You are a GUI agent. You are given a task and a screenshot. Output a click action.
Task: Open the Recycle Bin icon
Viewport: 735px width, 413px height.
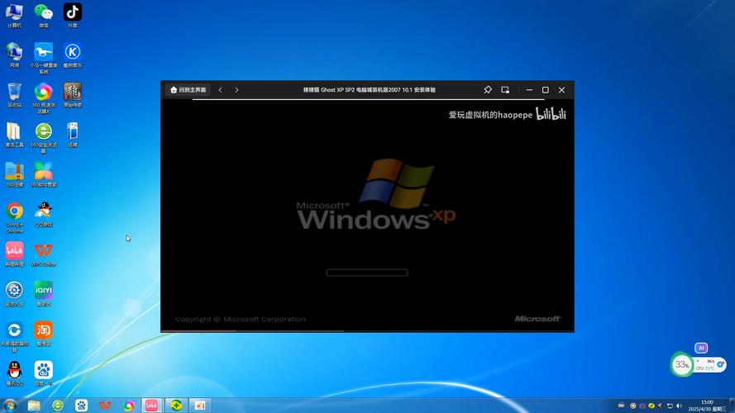coord(15,95)
